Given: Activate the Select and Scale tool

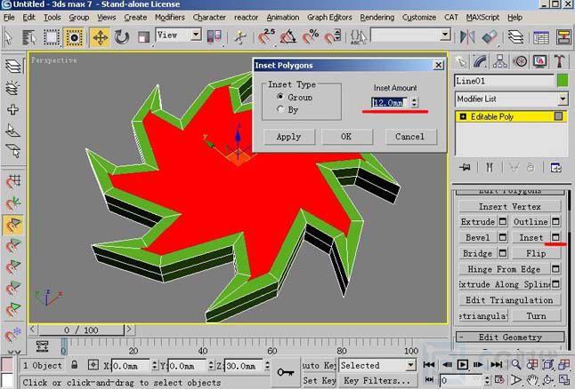Looking at the screenshot, I should tap(143, 37).
